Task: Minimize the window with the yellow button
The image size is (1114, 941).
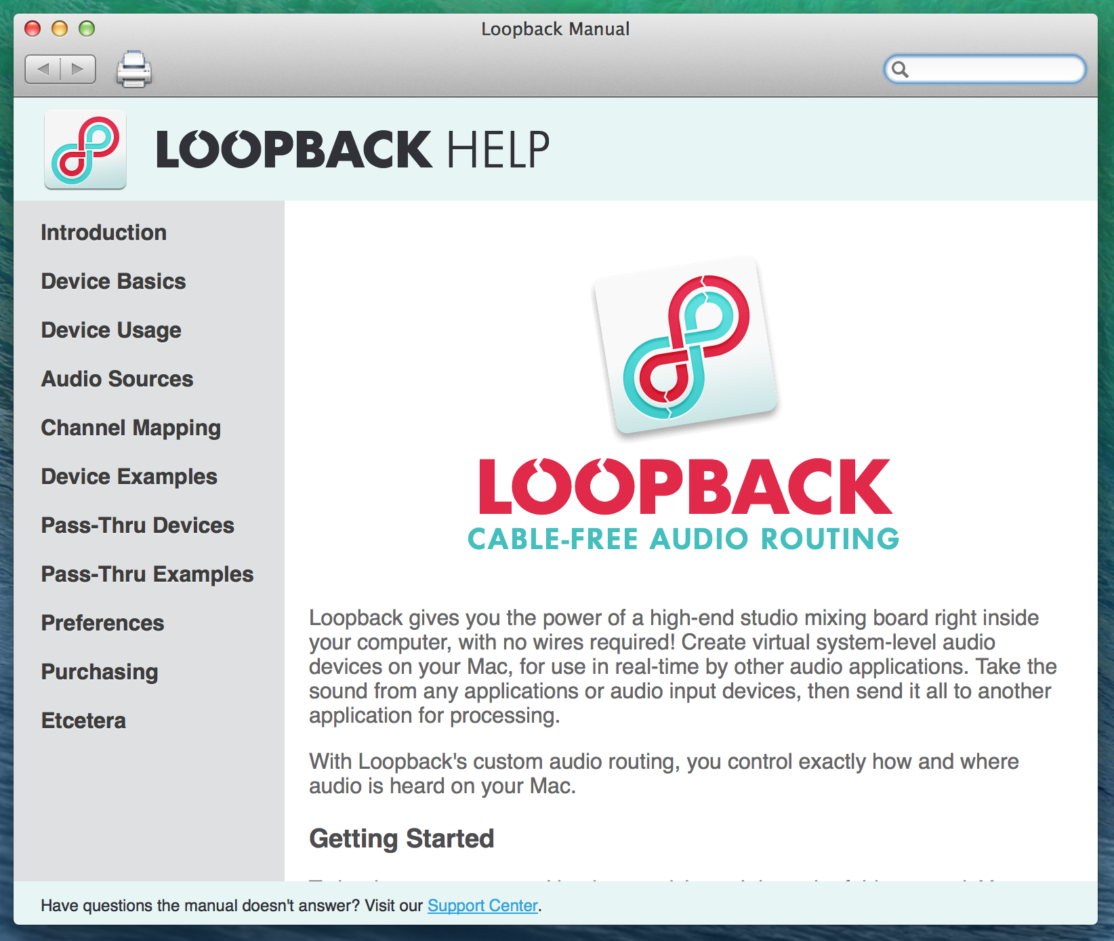Action: pos(60,28)
